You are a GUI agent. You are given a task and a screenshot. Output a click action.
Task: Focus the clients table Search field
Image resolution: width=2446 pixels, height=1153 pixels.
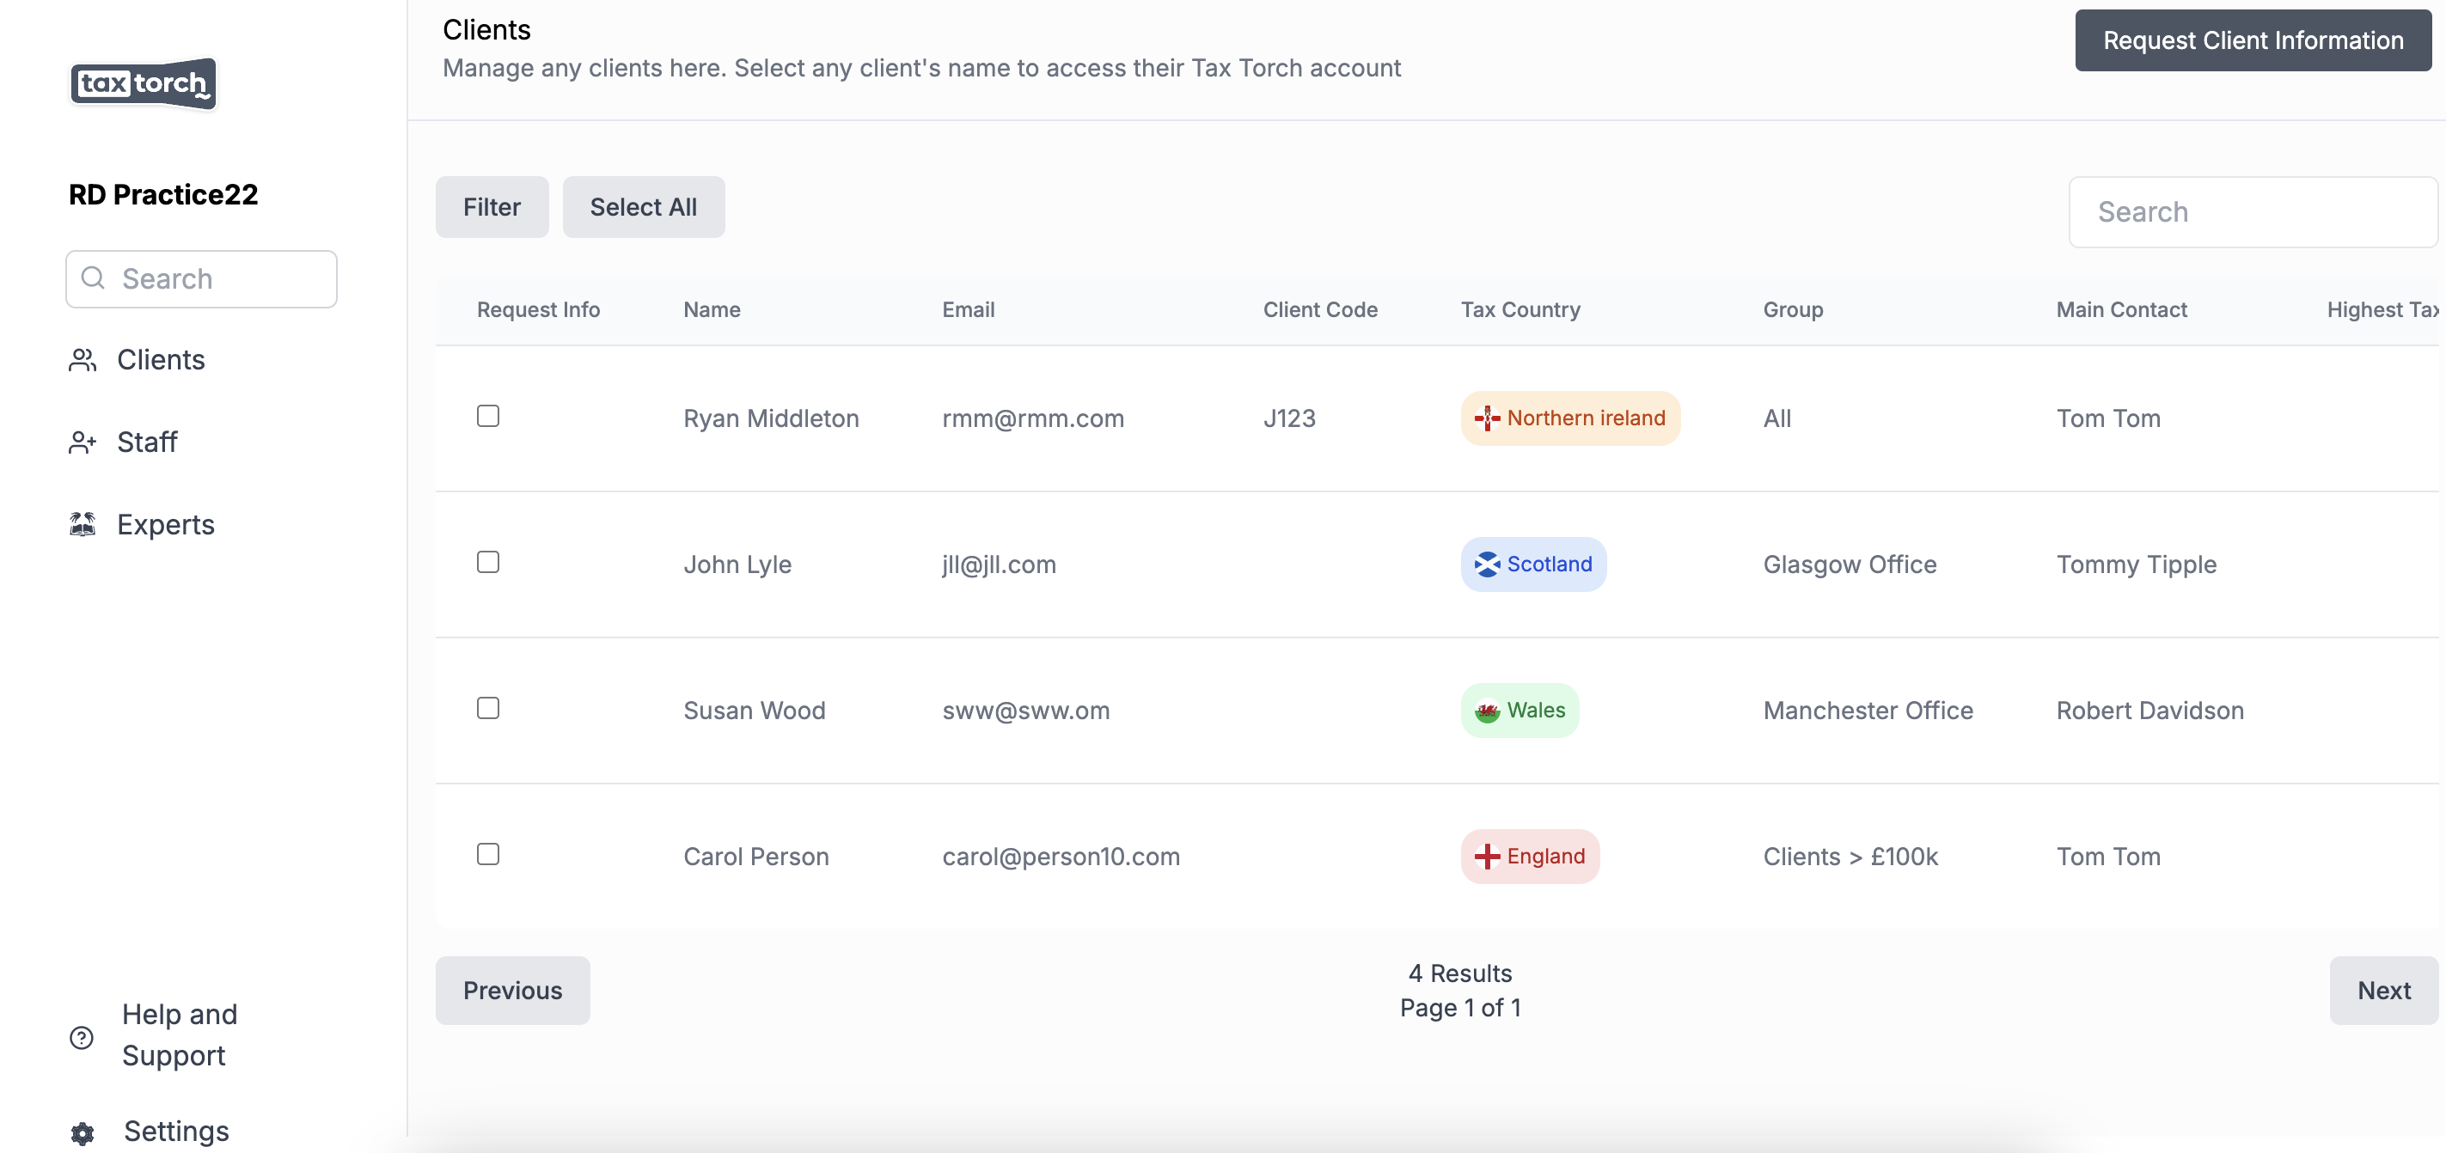coord(2253,211)
